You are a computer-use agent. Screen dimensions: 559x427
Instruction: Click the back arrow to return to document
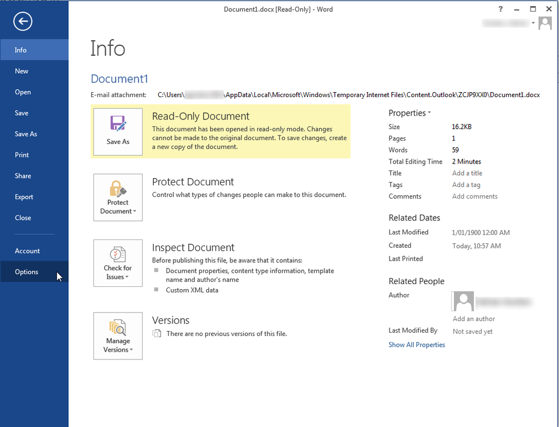click(23, 21)
